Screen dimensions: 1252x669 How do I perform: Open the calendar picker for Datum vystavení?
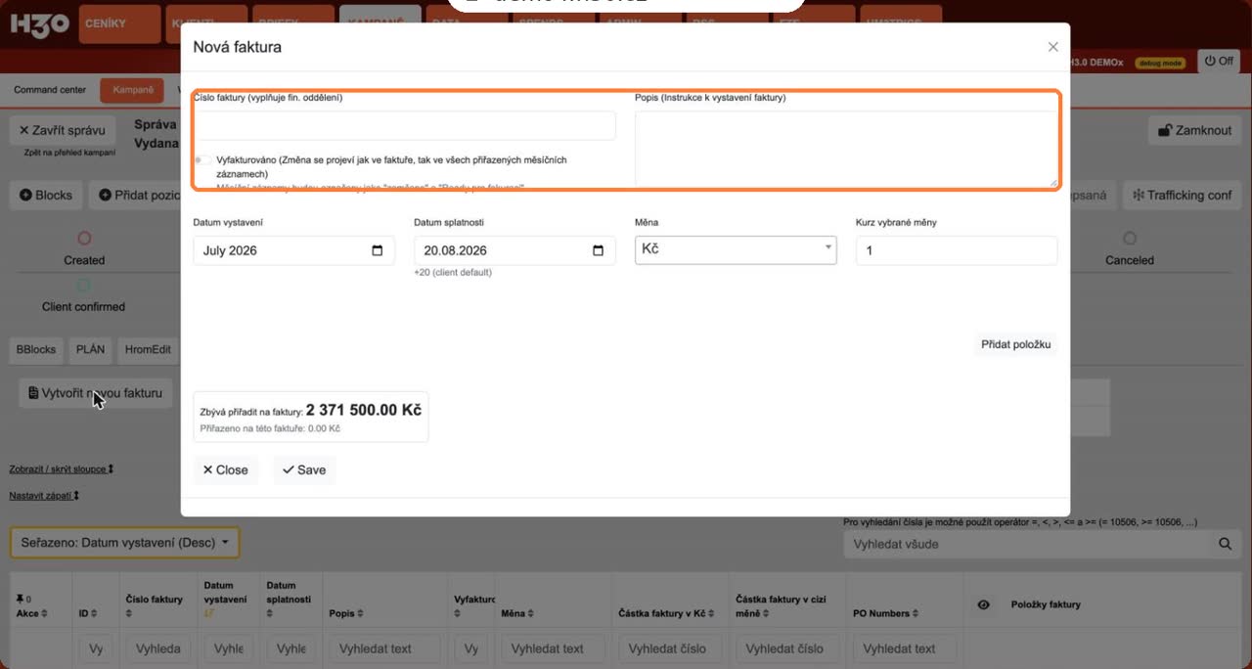click(378, 250)
